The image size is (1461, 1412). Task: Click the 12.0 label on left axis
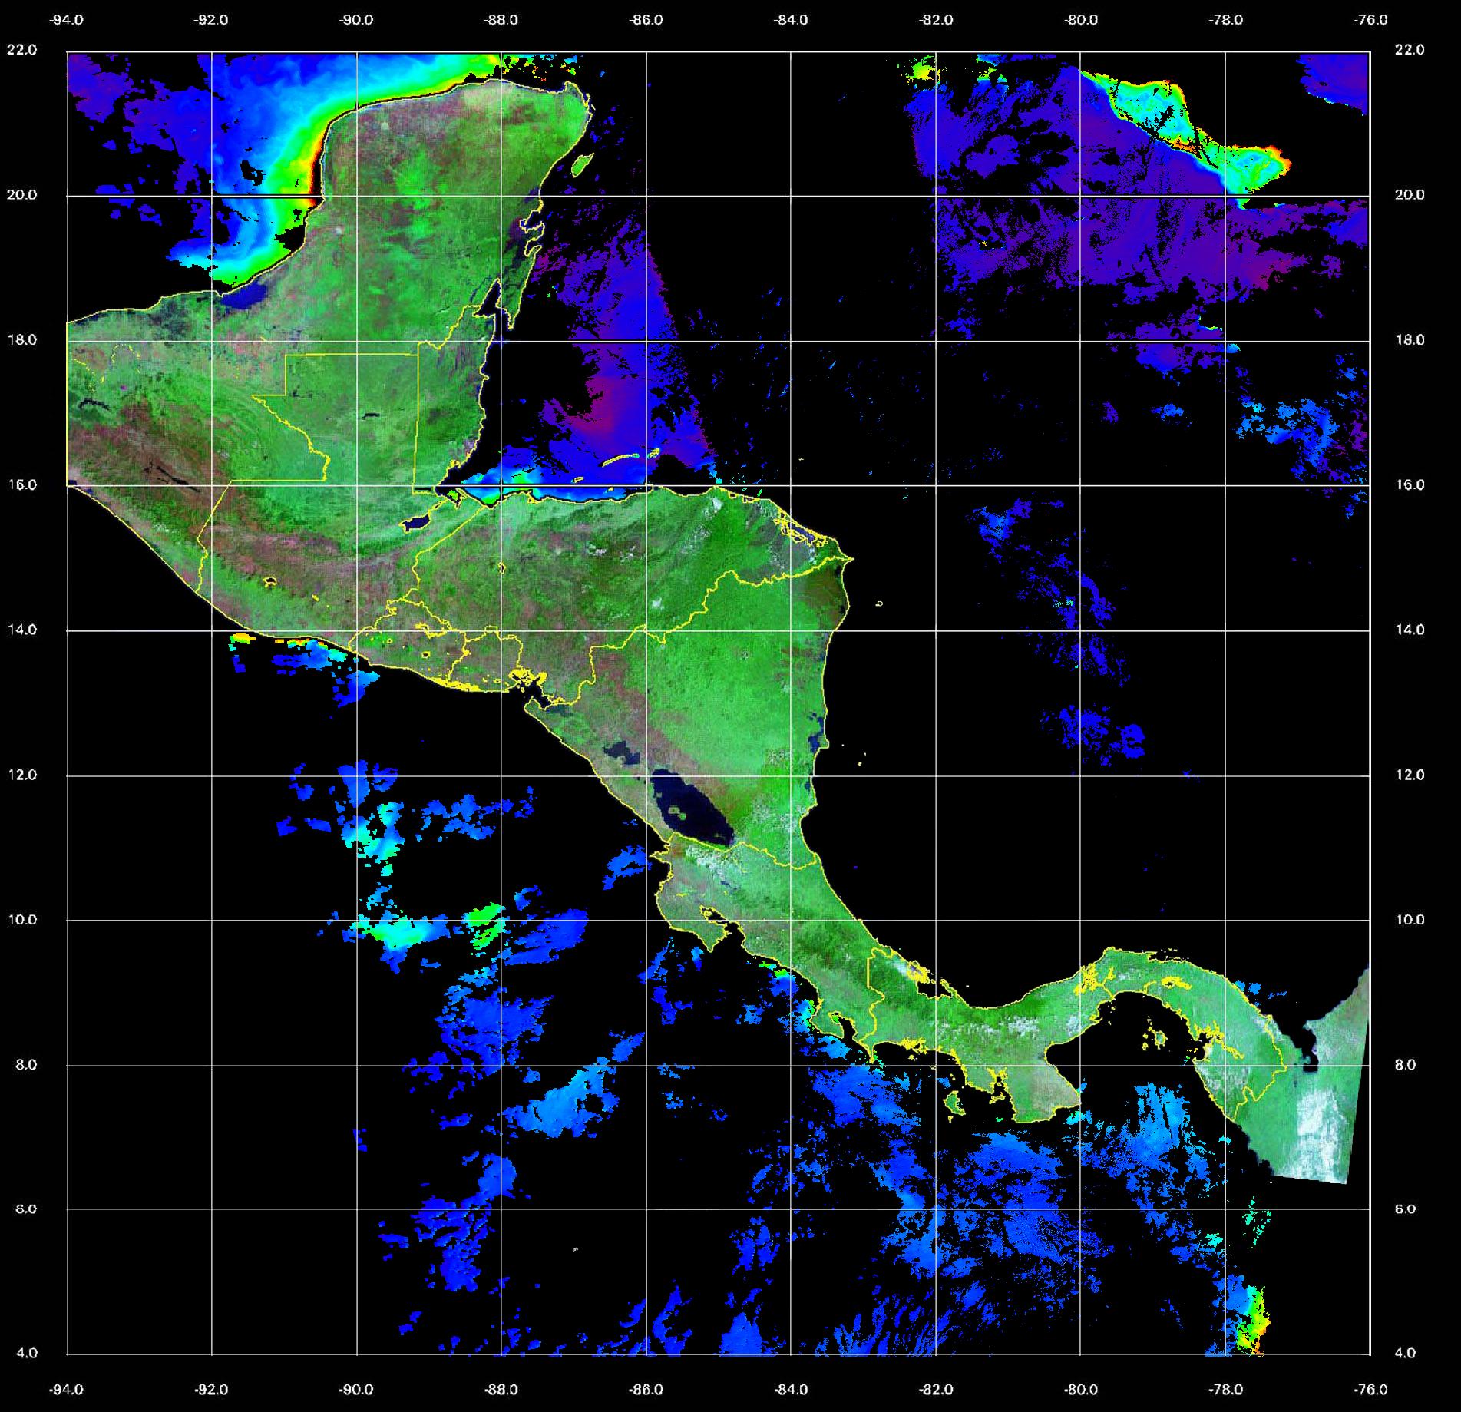coord(21,775)
